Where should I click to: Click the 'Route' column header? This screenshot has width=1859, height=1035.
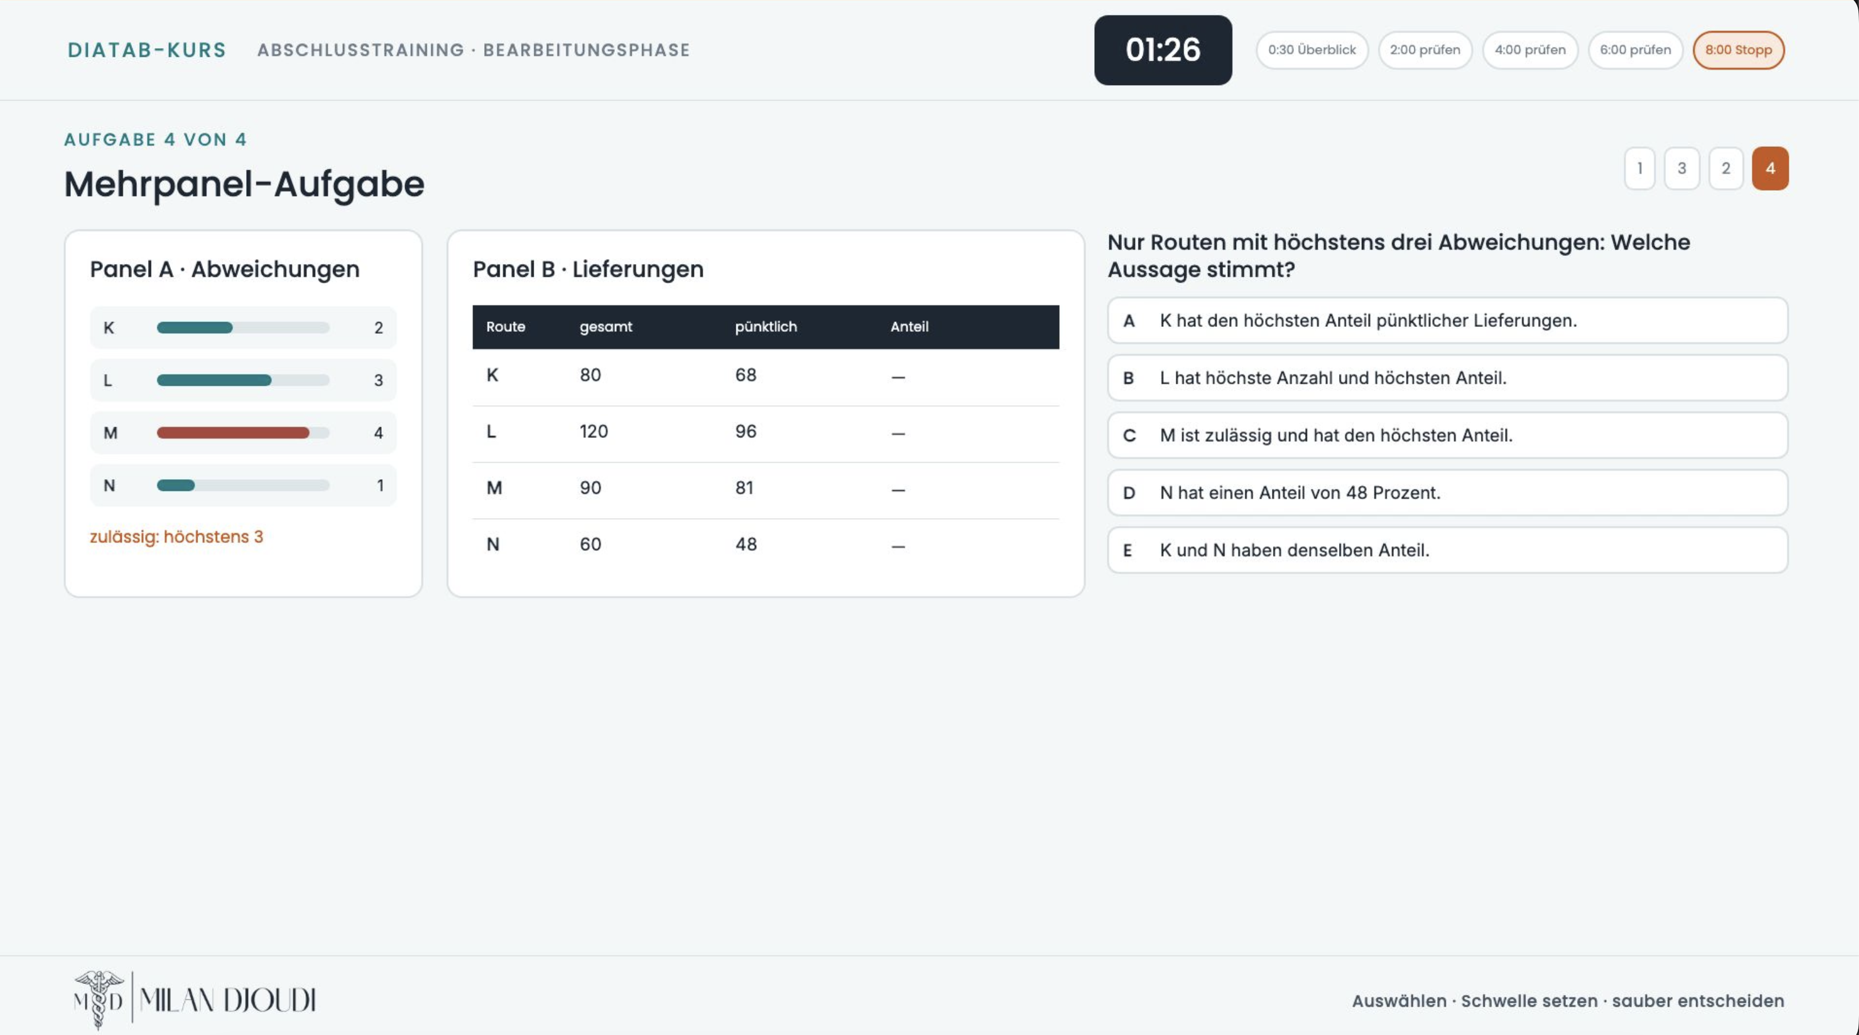pyautogui.click(x=505, y=326)
